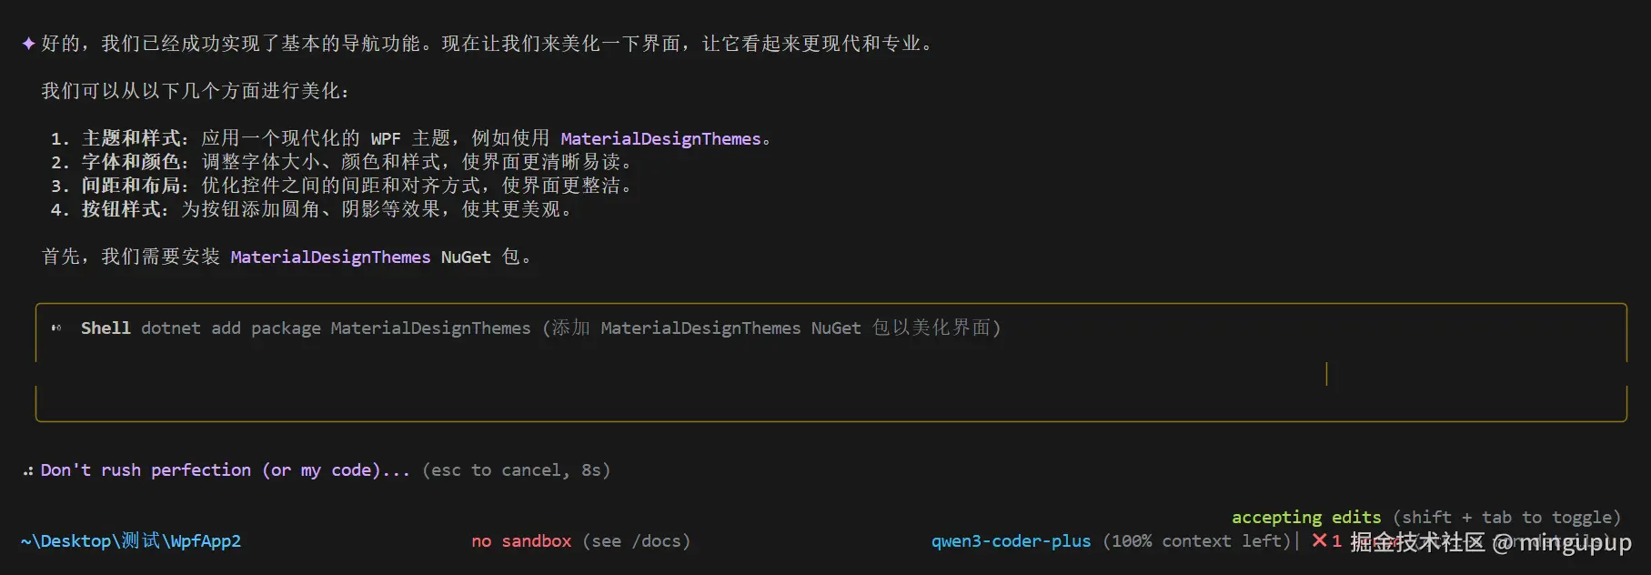Click MaterialDesignThemes before 'NuGet 包'

[x=330, y=257]
